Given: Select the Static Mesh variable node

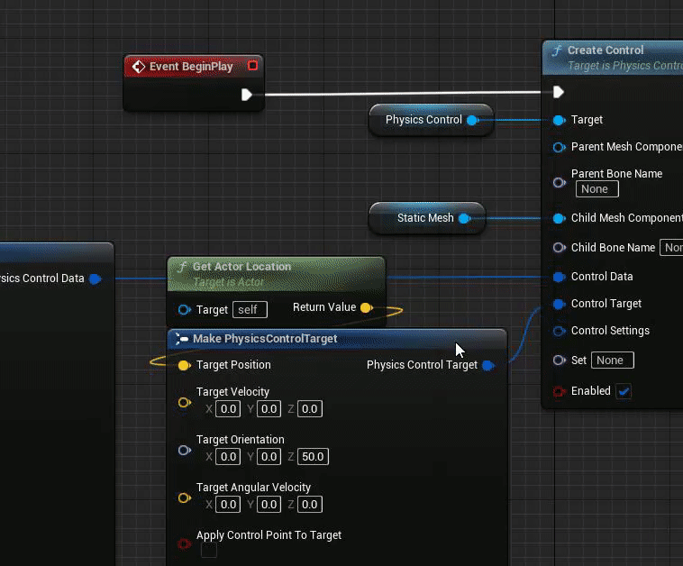Looking at the screenshot, I should 427,218.
